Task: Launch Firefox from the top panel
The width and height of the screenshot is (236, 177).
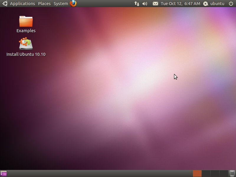Action: 73,4
